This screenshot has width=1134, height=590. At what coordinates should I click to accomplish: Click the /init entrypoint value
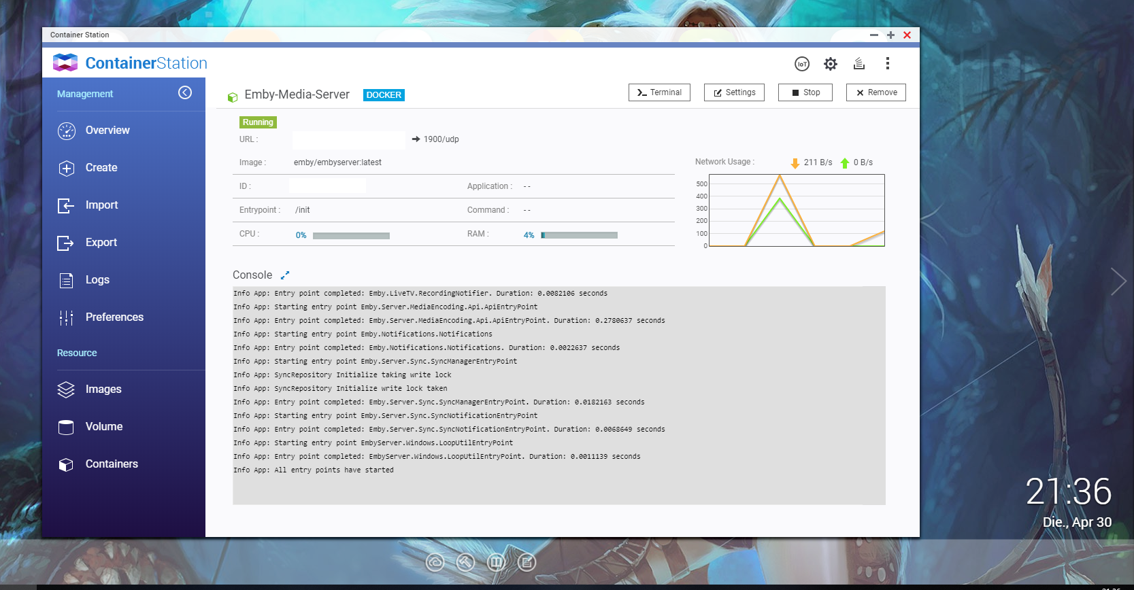303,210
